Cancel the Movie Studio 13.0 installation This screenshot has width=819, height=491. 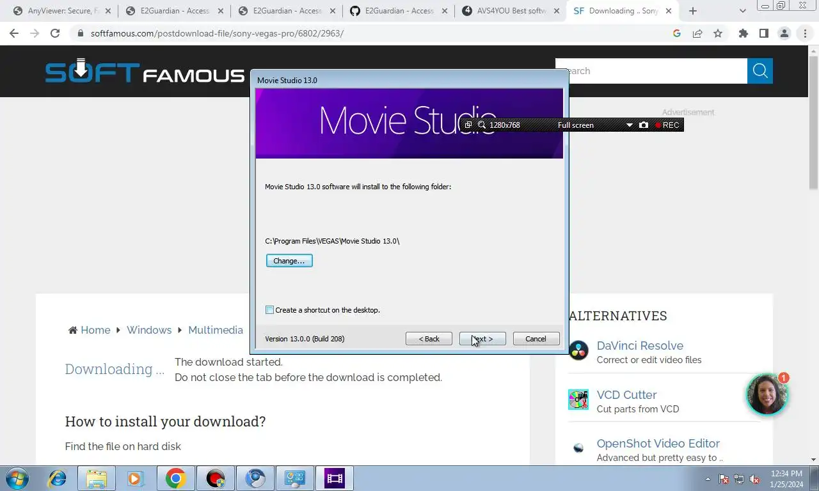click(536, 339)
